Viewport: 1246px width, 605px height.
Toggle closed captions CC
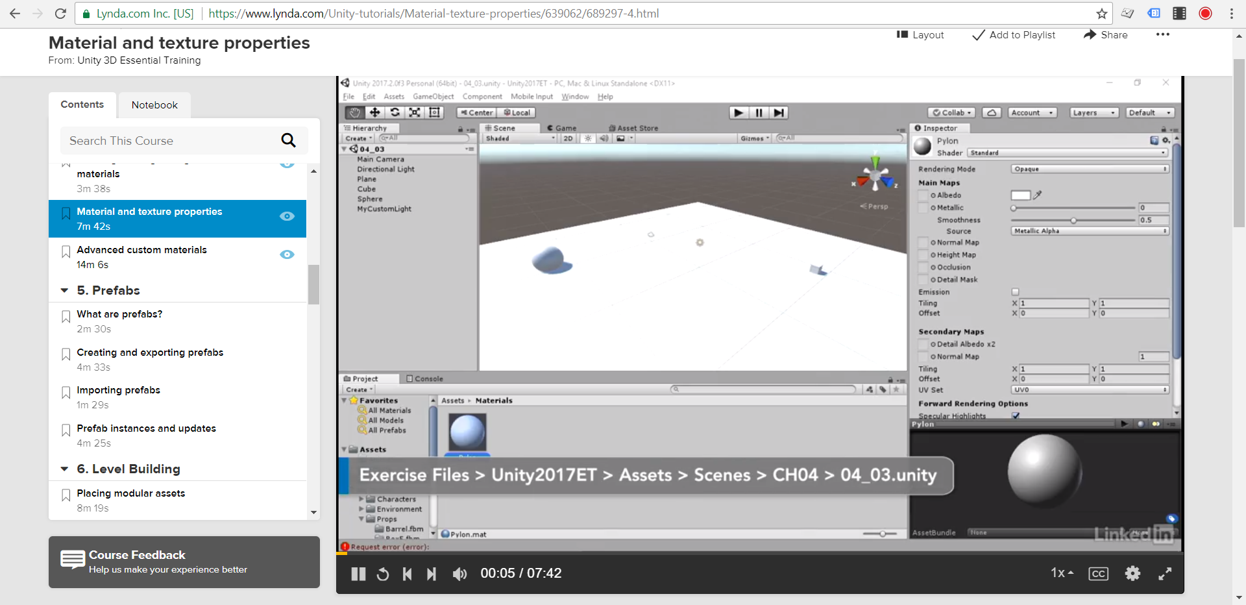point(1098,574)
